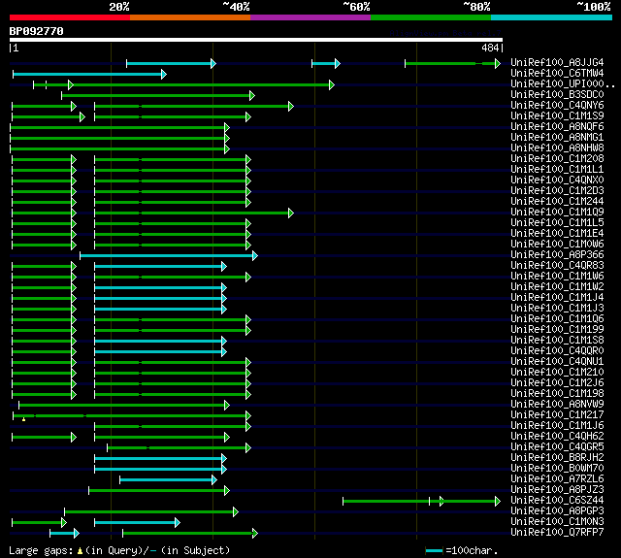Image resolution: width=621 pixels, height=558 pixels.
Task: Open the UniRef100_C1M2J6 entry
Action: pyautogui.click(x=557, y=383)
